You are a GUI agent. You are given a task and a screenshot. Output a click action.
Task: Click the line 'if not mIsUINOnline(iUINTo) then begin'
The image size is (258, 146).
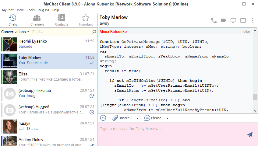(x=156, y=81)
